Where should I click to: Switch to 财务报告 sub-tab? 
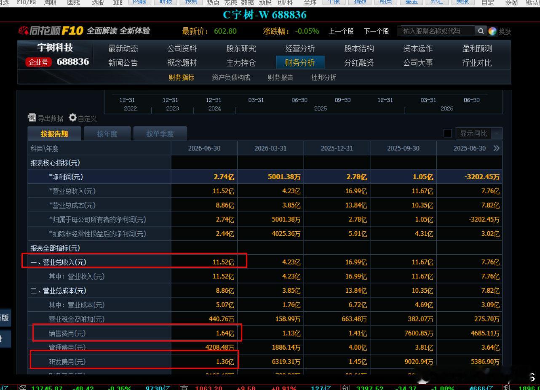coord(281,77)
